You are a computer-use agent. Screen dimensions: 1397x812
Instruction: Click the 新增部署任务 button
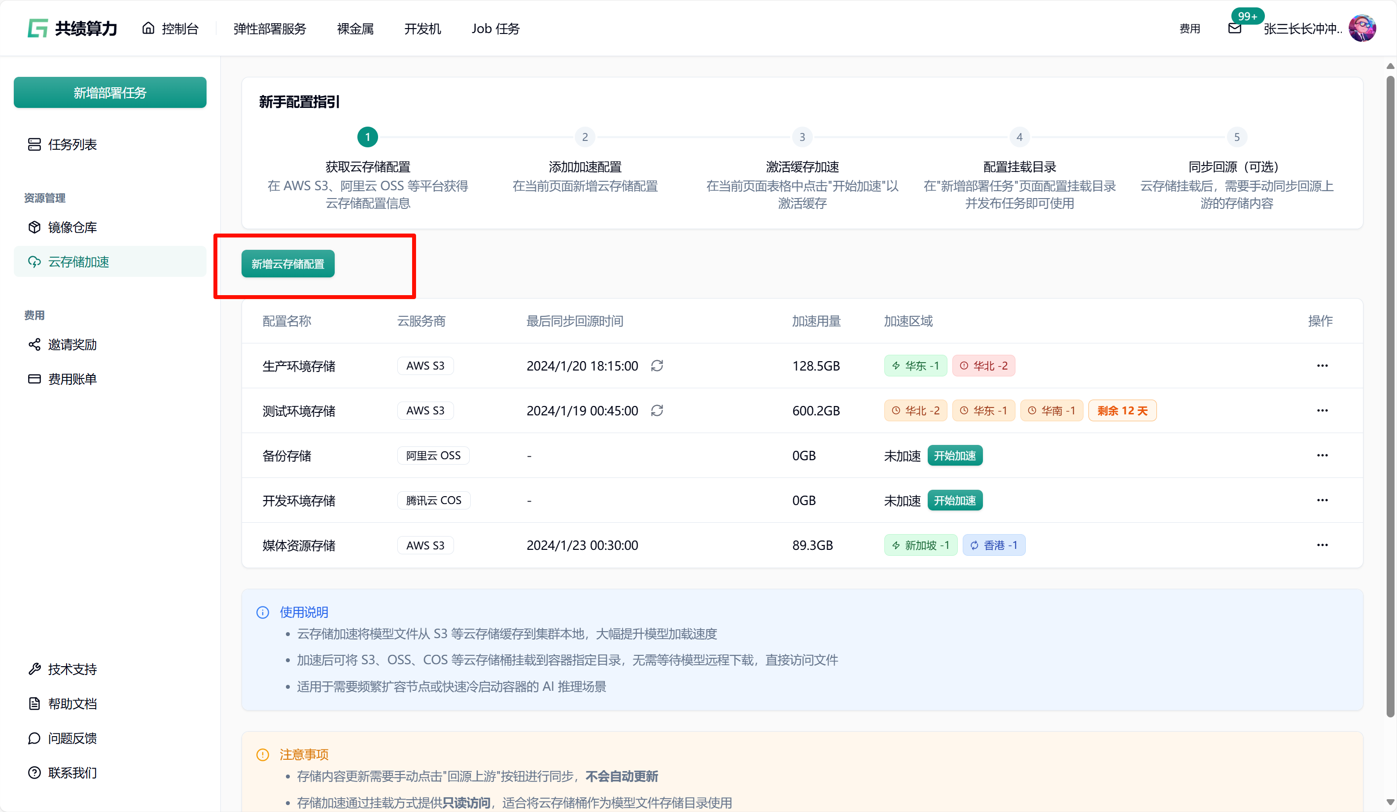[110, 93]
